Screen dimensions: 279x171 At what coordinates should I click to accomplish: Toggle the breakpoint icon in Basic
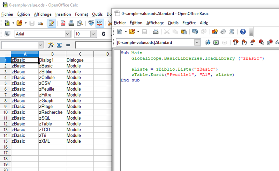[x=261, y=42]
